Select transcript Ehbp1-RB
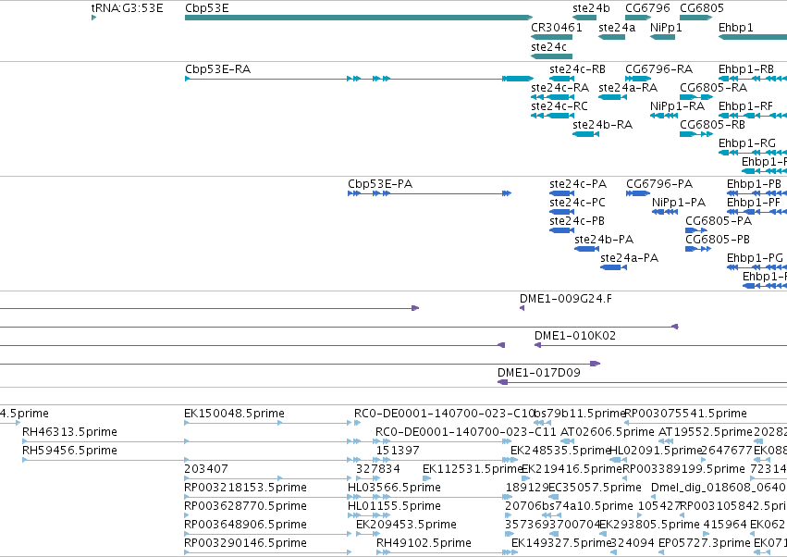The height and width of the screenshot is (557, 787). (x=753, y=79)
